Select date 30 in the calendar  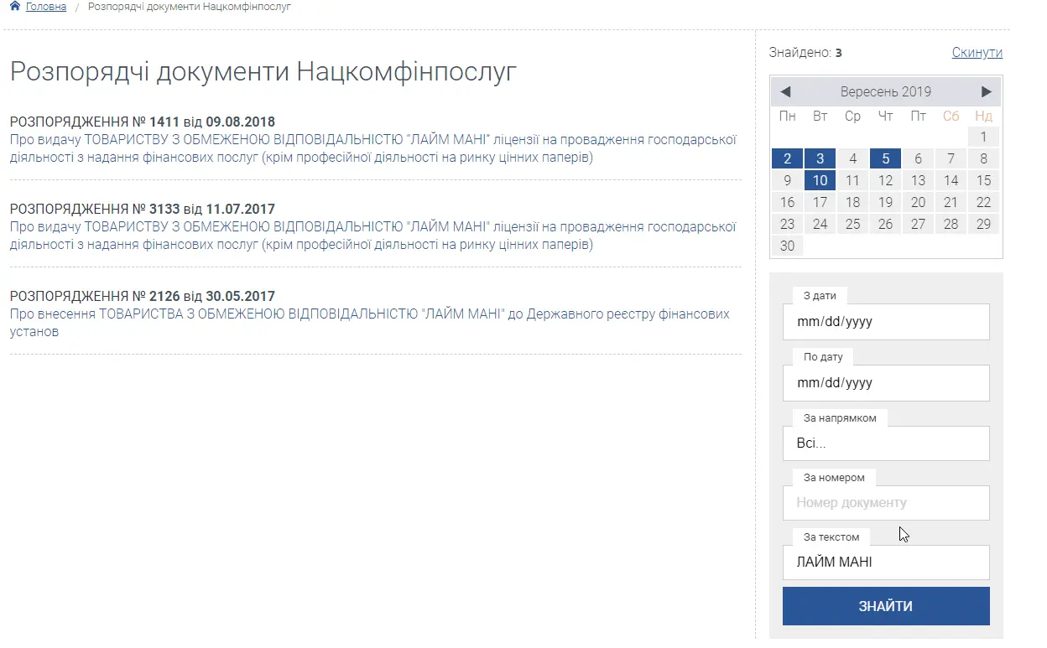pos(787,245)
